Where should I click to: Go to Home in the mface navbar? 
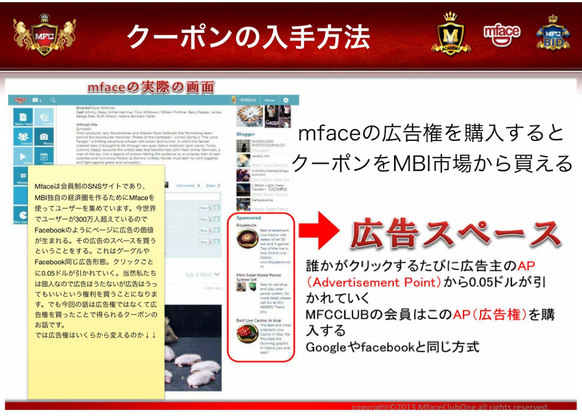[269, 100]
